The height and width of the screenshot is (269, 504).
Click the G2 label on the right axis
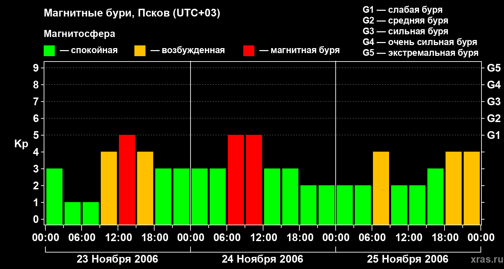click(x=494, y=118)
